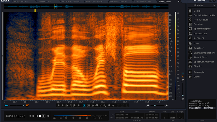The image size is (217, 122).
Task: Select the lasso selection tool
Action: (x=97, y=105)
